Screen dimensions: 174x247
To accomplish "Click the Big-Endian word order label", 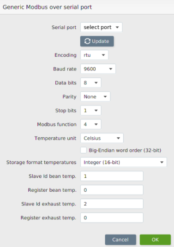I will (125, 150).
